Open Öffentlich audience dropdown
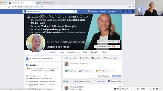Image resolution: width=163 pixels, height=91 pixels. (105, 76)
